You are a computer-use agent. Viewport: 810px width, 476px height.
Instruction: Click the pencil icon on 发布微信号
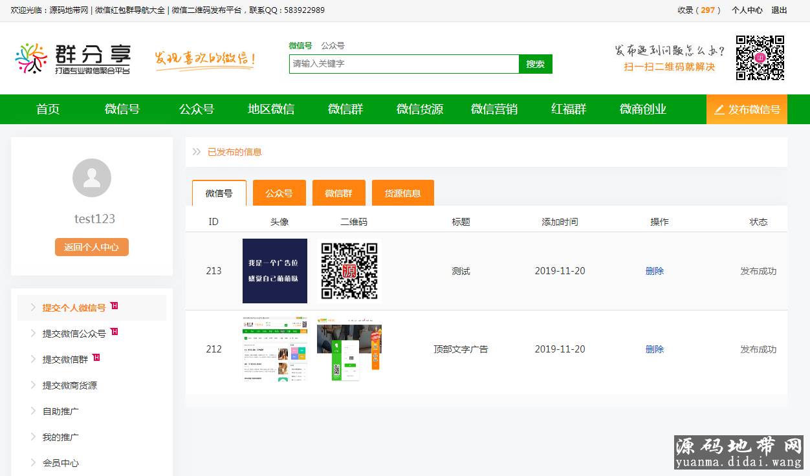(719, 110)
